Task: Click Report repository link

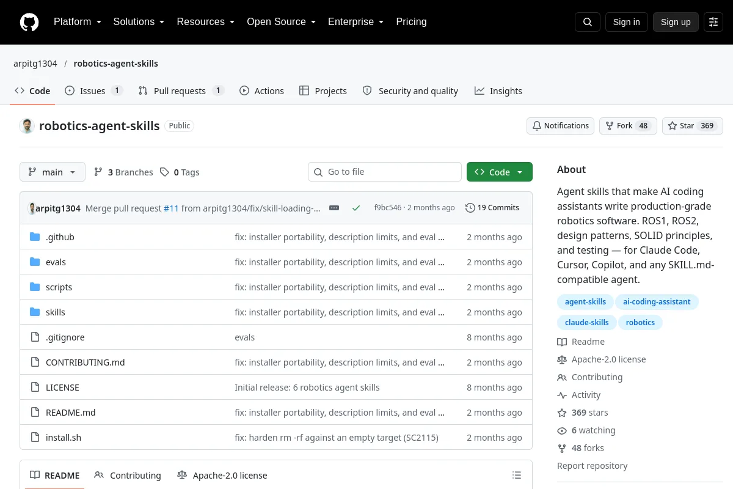Action: click(x=593, y=466)
